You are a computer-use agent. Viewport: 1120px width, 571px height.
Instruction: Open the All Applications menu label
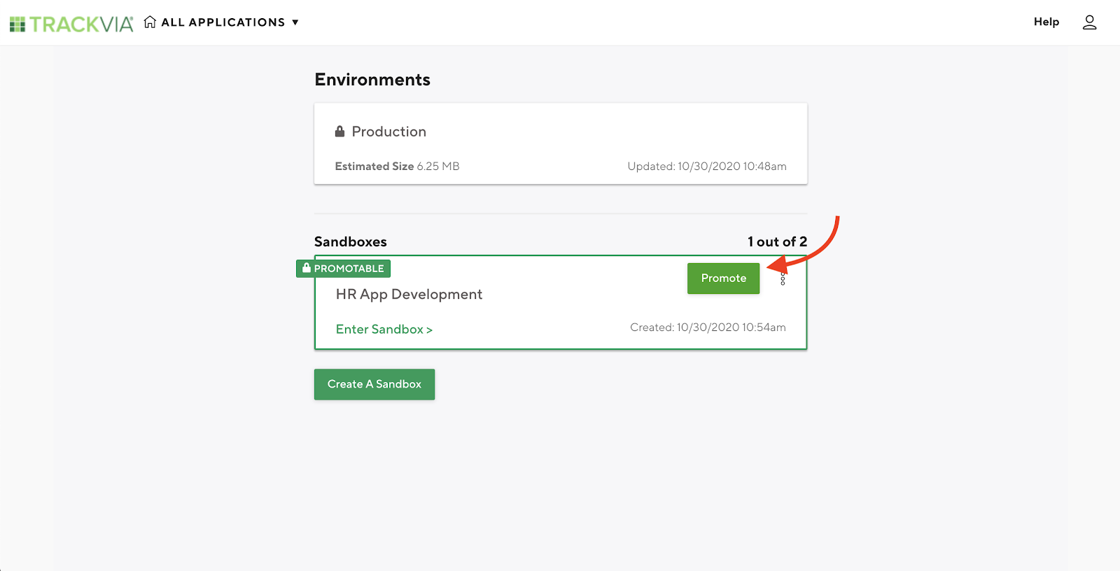(x=223, y=22)
